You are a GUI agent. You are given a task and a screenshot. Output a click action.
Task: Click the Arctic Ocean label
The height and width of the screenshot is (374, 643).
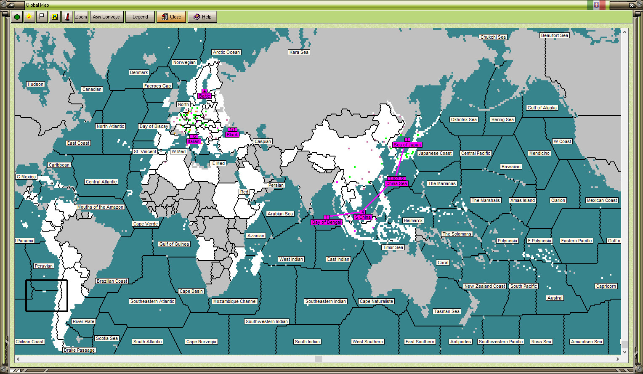coord(226,52)
